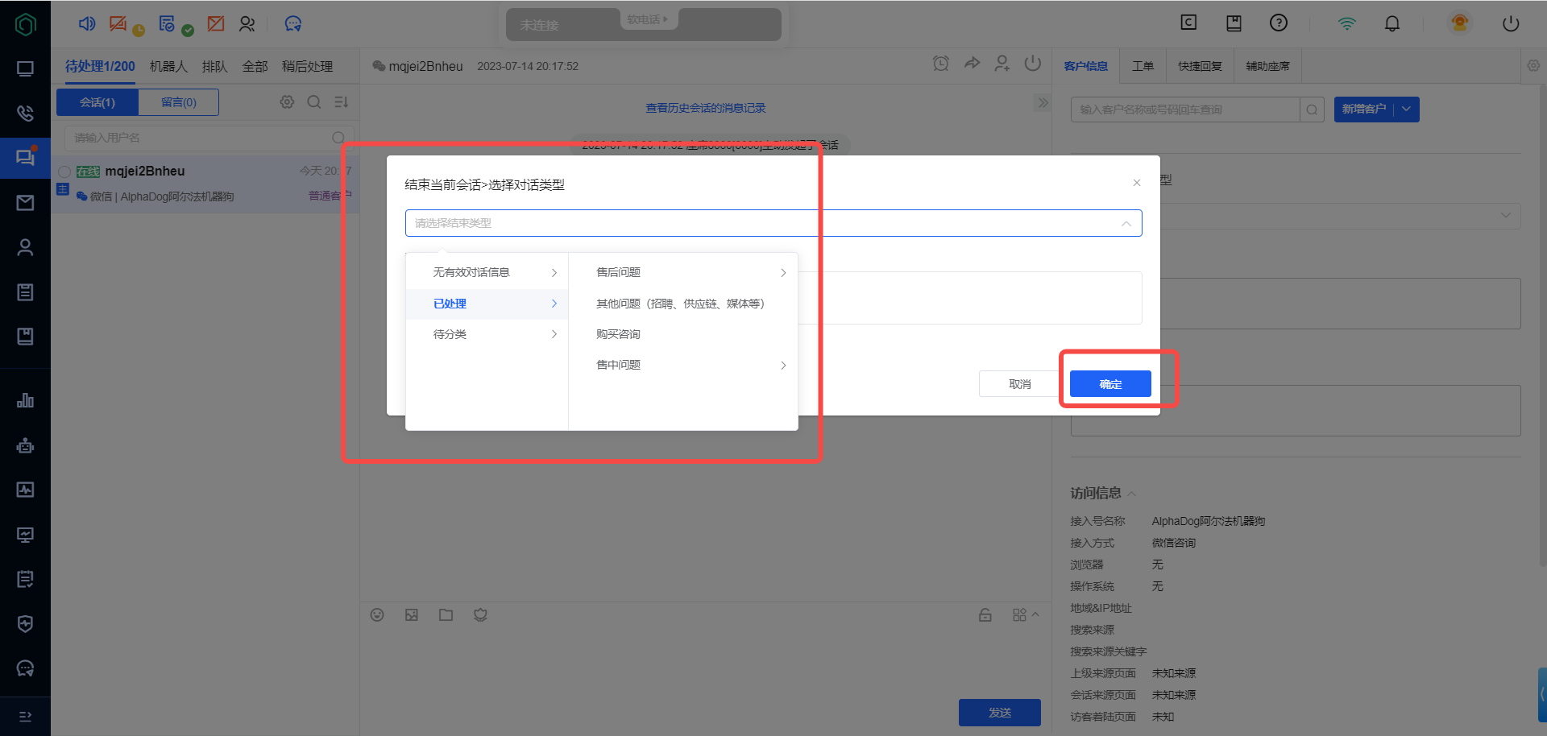Select radio circle beside mqjei2Bnheu conversation

click(x=64, y=172)
